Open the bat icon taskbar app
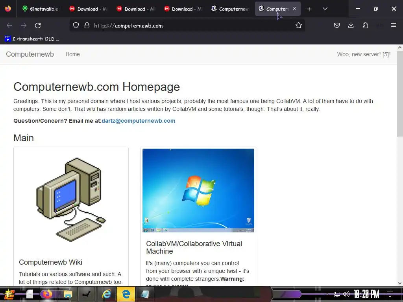This screenshot has width=403, height=302. pos(86,294)
